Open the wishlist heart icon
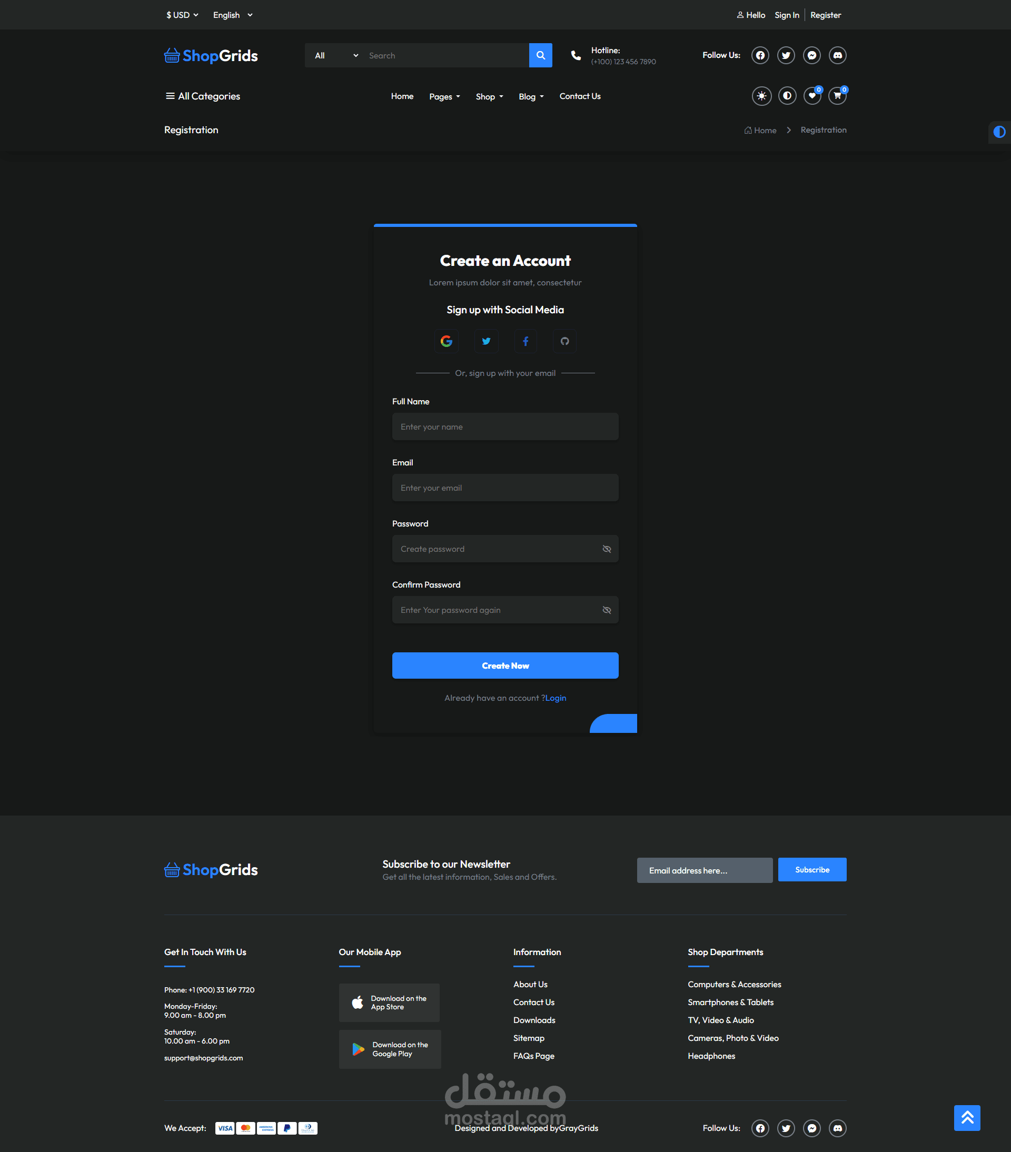This screenshot has width=1011, height=1152. point(811,96)
